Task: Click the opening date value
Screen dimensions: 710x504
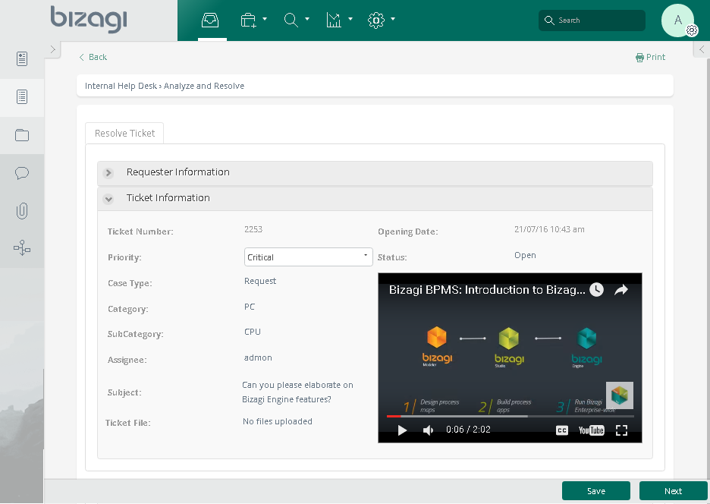Action: tap(549, 229)
